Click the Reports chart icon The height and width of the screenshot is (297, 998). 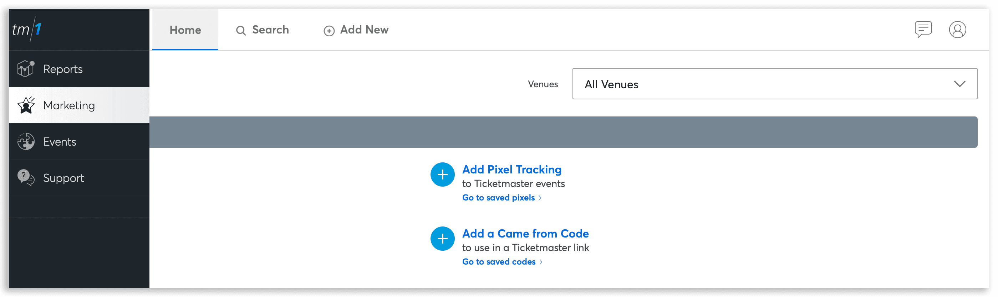(x=26, y=69)
